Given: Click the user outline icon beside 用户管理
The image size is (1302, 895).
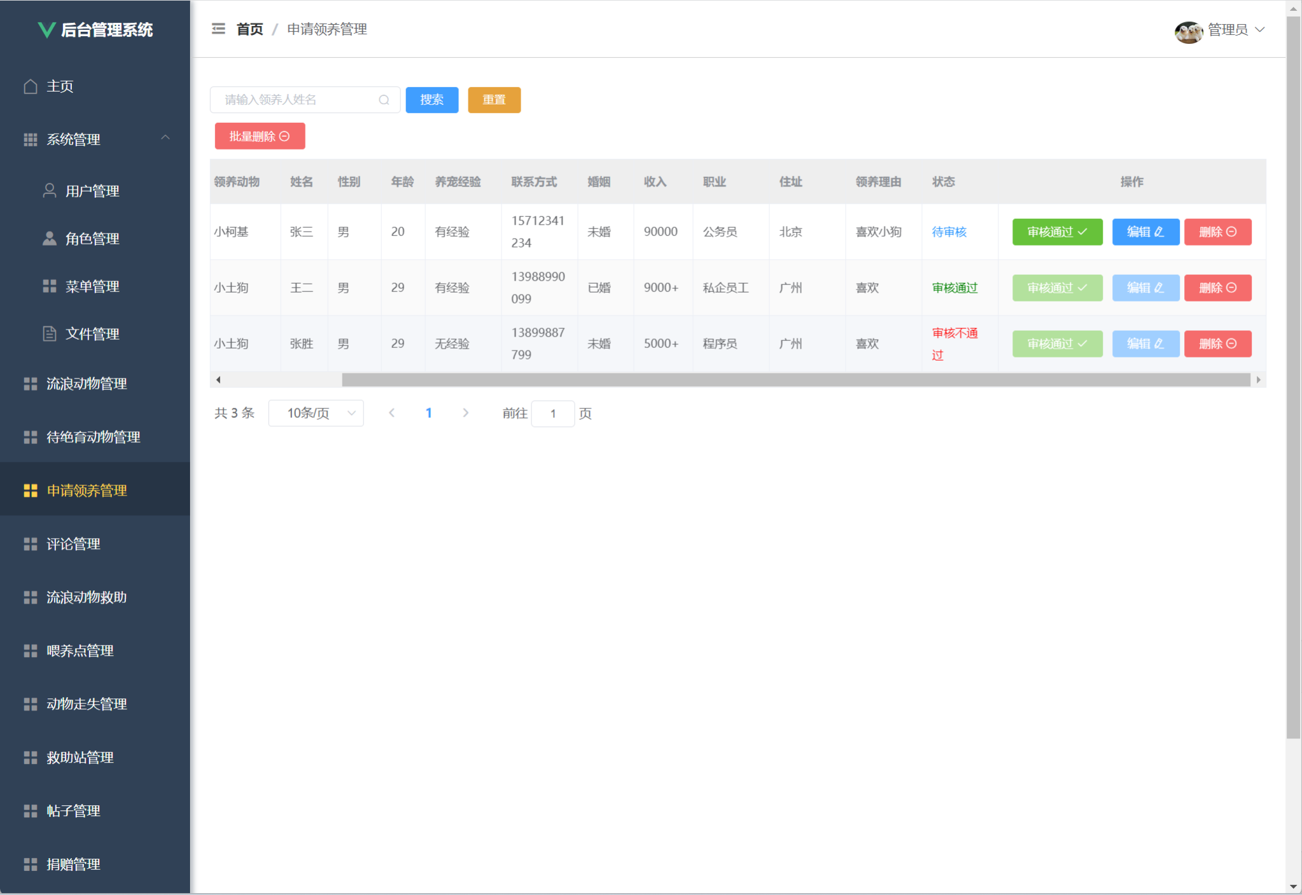Looking at the screenshot, I should [x=50, y=191].
